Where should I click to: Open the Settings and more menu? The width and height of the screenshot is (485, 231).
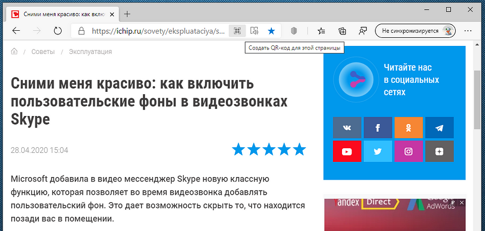[x=468, y=31]
